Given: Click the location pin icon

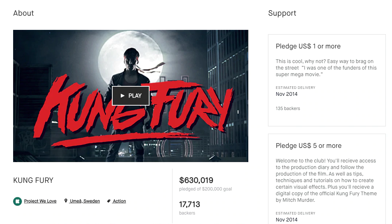Looking at the screenshot, I should click(x=66, y=201).
